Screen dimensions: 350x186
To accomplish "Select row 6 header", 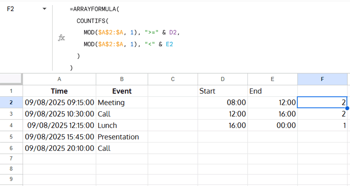I will click(x=11, y=148).
